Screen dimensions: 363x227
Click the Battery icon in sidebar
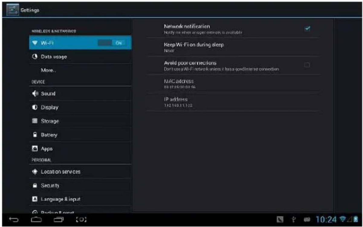tap(34, 135)
